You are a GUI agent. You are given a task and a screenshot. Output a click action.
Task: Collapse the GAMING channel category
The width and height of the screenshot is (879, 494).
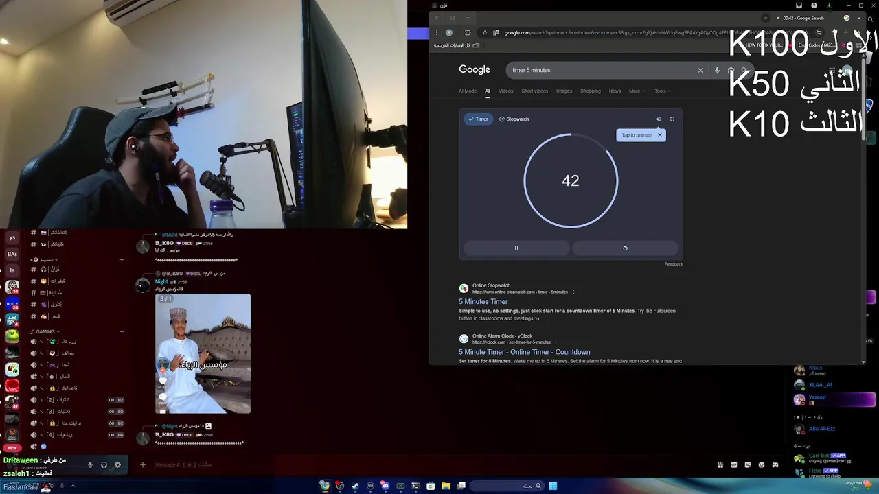click(45, 331)
